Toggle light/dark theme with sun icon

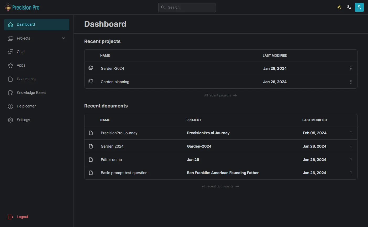[339, 7]
